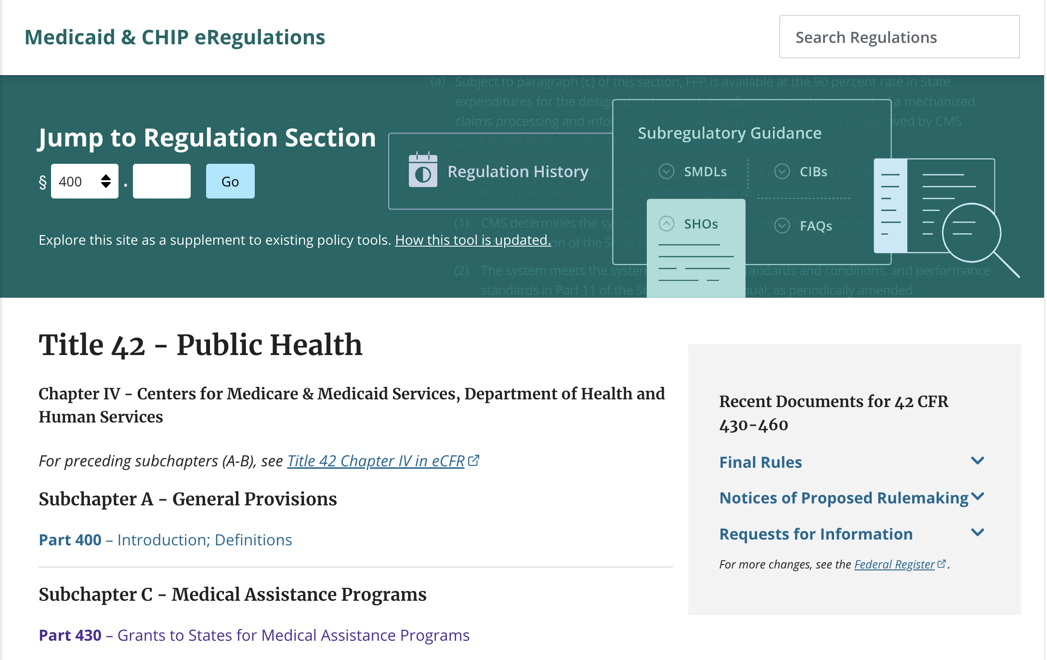
Task: Click the Jump to Regulation Section heading
Action: (x=207, y=138)
